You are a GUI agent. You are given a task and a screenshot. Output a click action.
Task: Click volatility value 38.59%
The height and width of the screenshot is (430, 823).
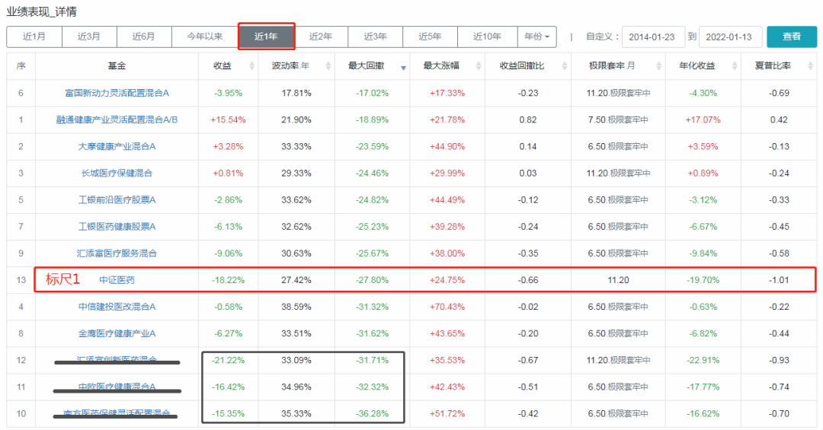(296, 307)
